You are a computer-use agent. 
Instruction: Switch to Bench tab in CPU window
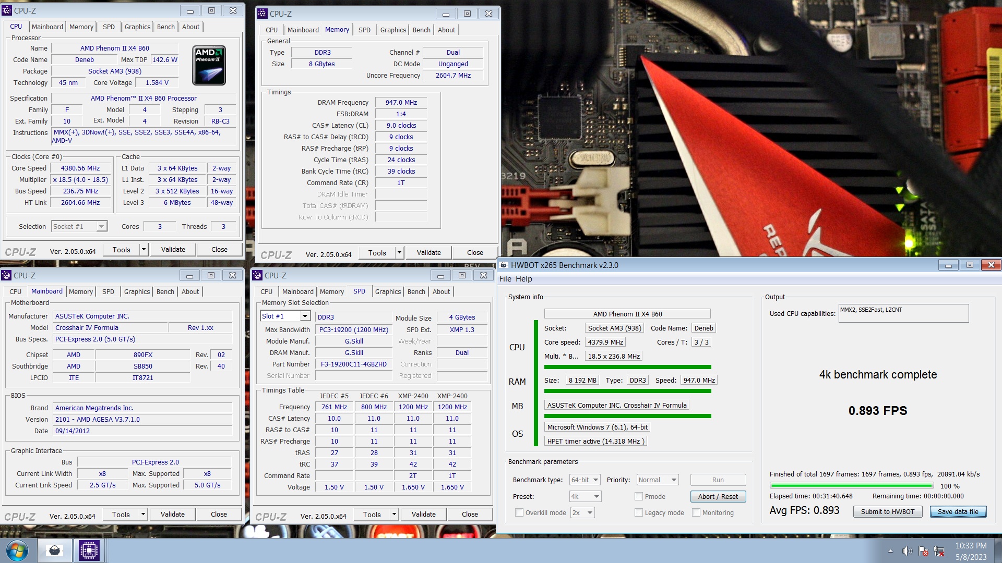(x=165, y=27)
